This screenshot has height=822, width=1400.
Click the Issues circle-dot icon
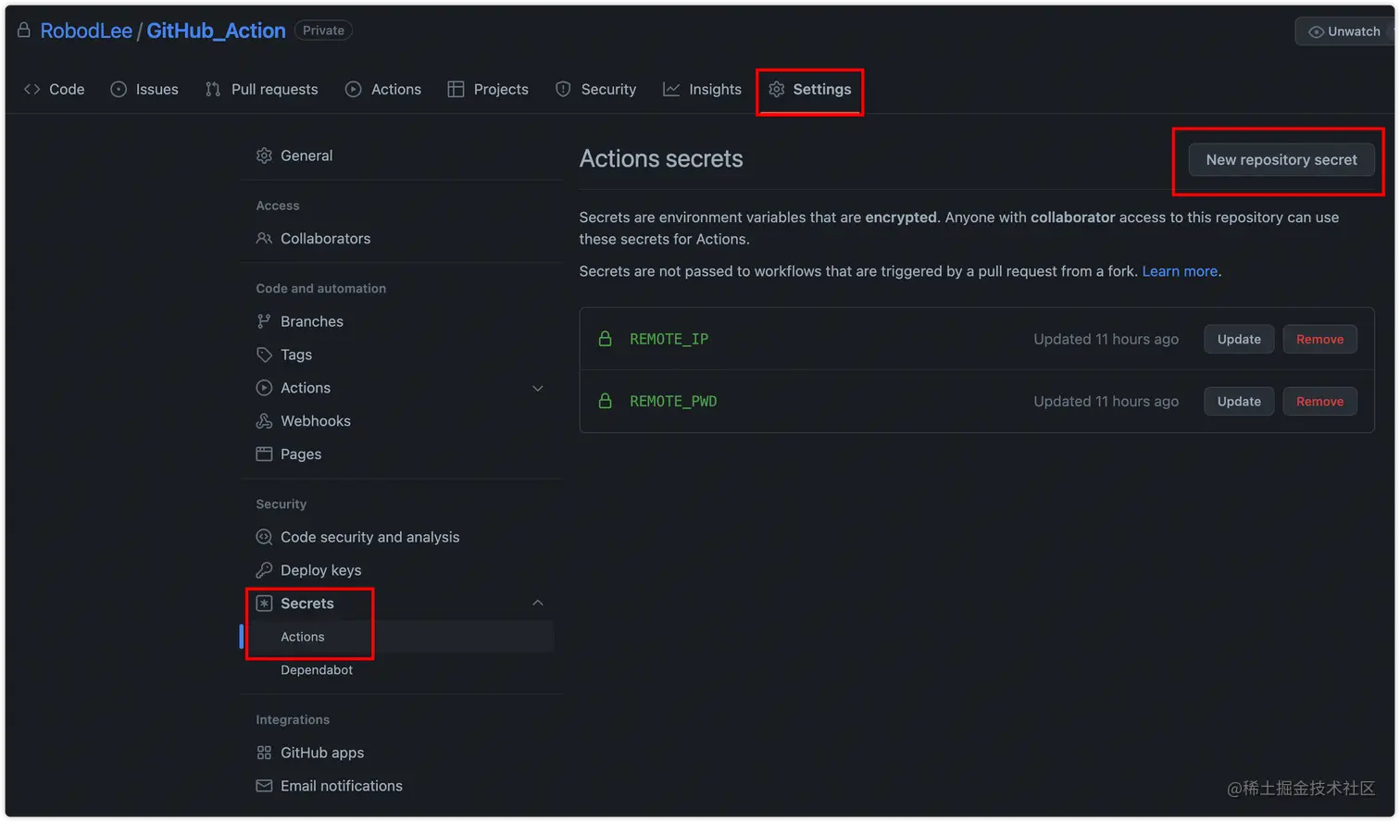119,89
